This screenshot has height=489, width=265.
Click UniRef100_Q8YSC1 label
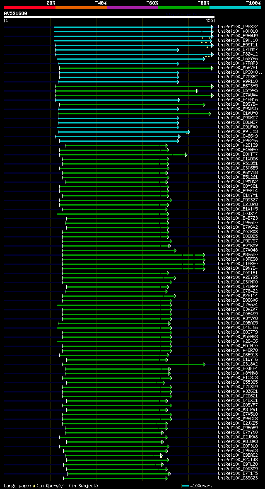click(x=238, y=186)
